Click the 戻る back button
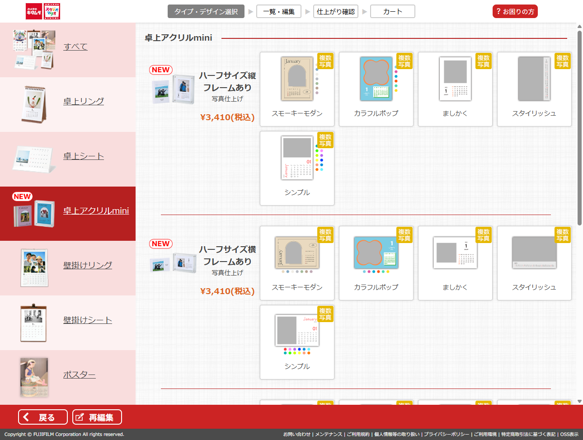The image size is (583, 440). 43,417
